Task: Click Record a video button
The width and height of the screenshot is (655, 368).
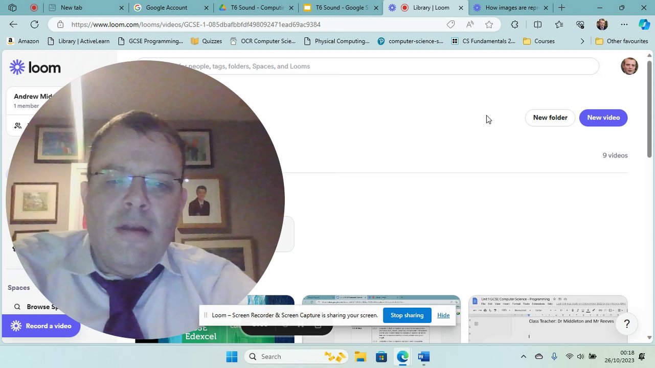Action: [x=41, y=326]
